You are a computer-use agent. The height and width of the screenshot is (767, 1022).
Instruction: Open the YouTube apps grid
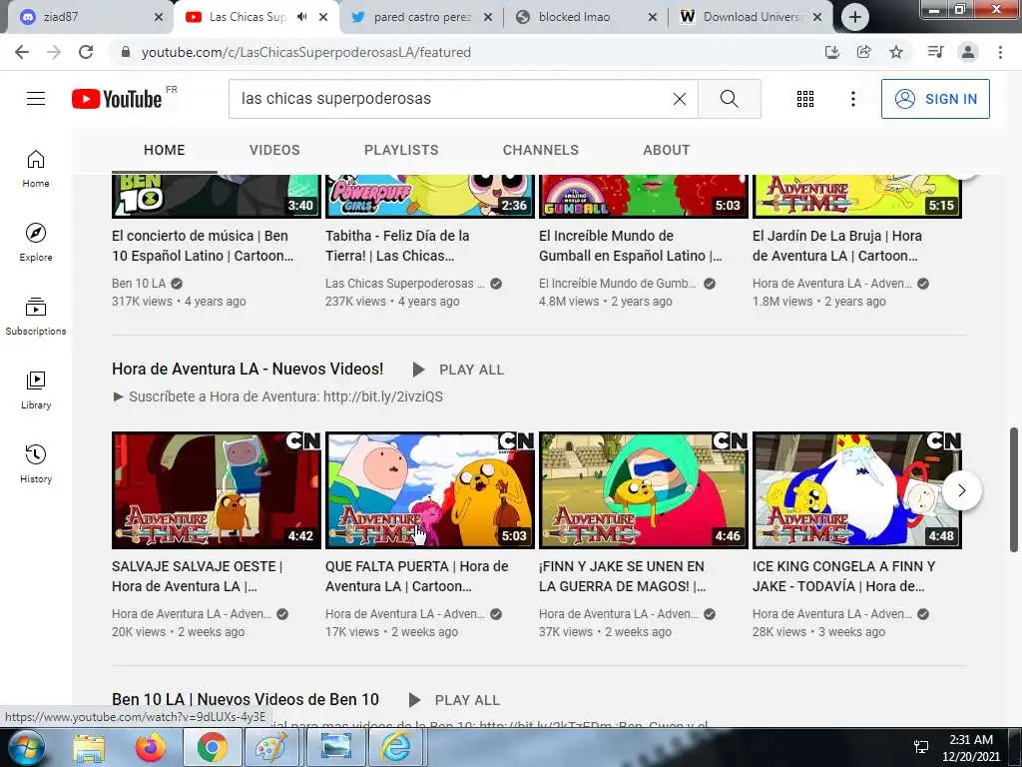(805, 99)
